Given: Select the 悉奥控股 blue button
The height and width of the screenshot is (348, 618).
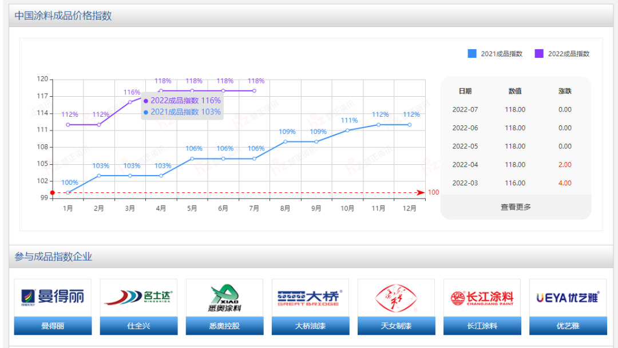Looking at the screenshot, I should [x=224, y=326].
